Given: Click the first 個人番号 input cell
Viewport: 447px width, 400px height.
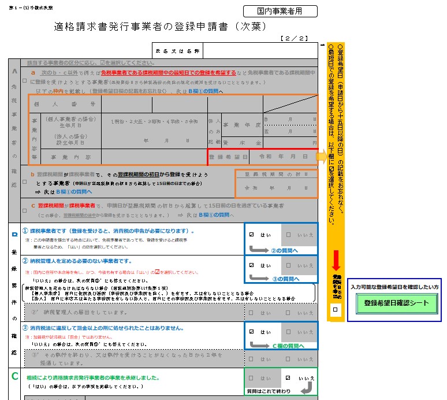Looking at the screenshot, I should (126, 104).
